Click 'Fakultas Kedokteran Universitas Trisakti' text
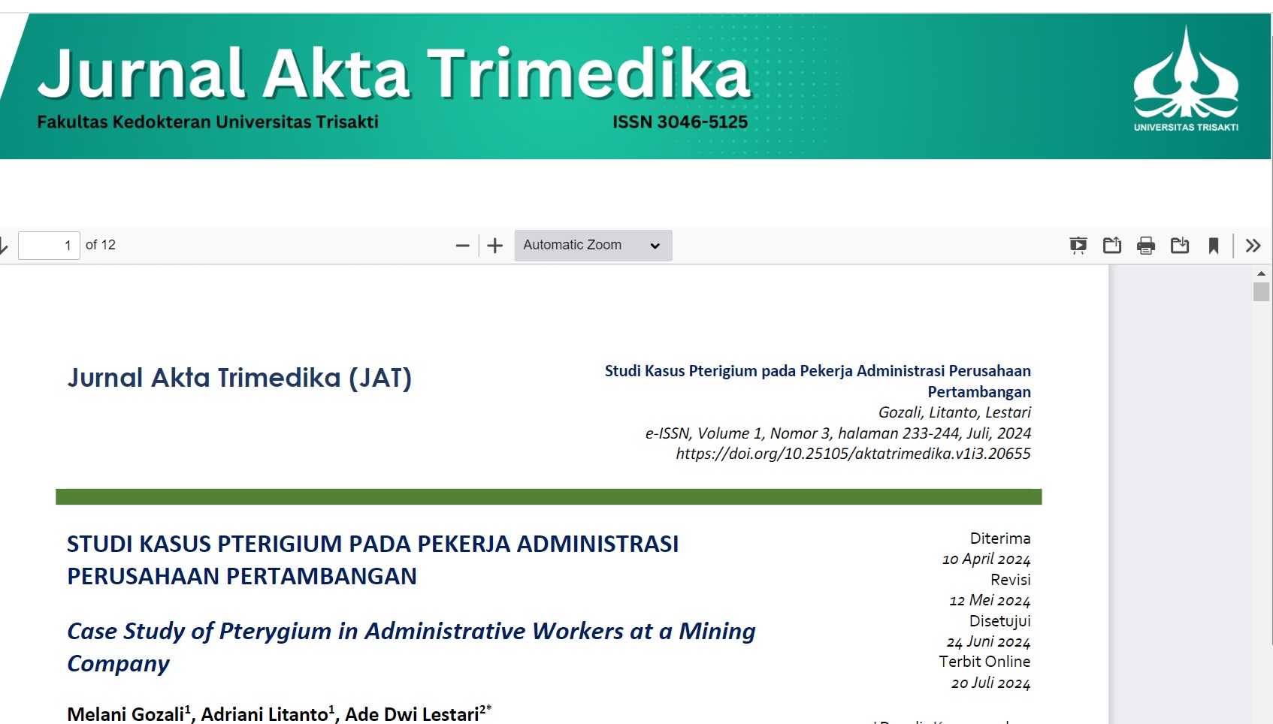 point(208,122)
